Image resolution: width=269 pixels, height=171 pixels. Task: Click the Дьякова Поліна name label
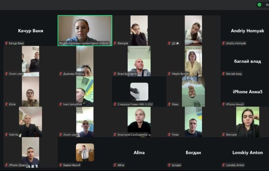click(73, 74)
